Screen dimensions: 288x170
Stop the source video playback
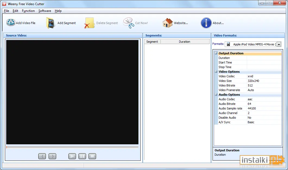[92, 156]
